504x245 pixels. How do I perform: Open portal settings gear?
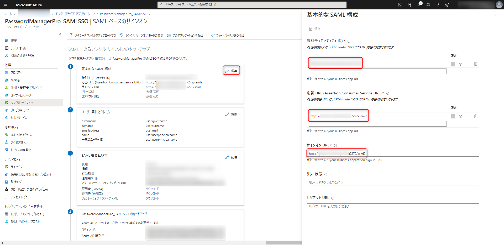pos(428,5)
